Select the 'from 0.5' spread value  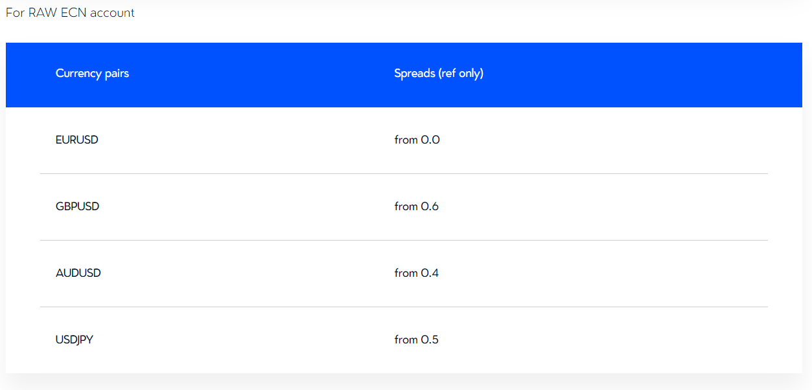(x=416, y=340)
